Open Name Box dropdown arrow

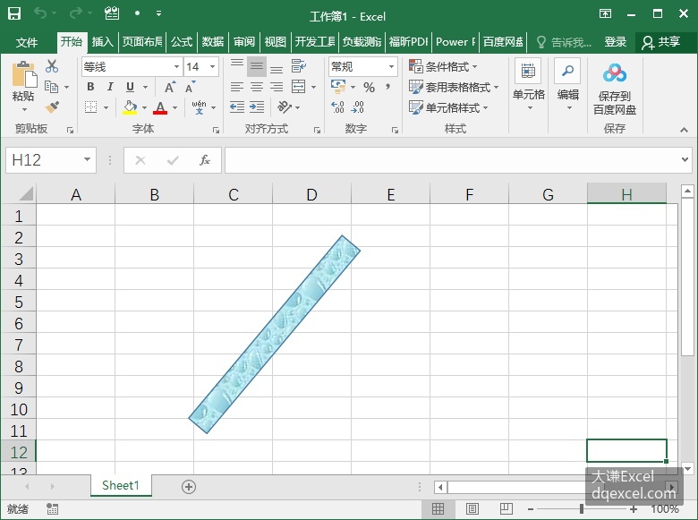(x=88, y=159)
